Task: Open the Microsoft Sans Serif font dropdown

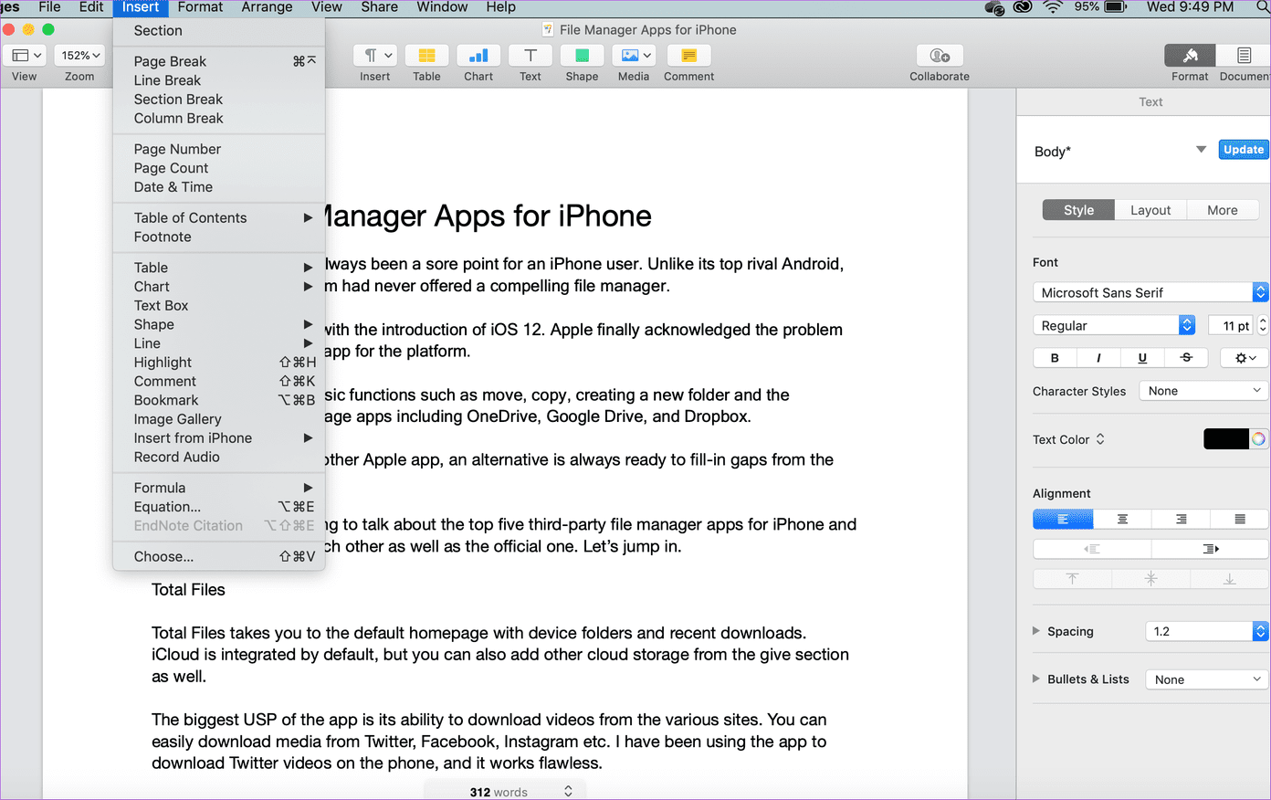Action: click(x=1150, y=292)
